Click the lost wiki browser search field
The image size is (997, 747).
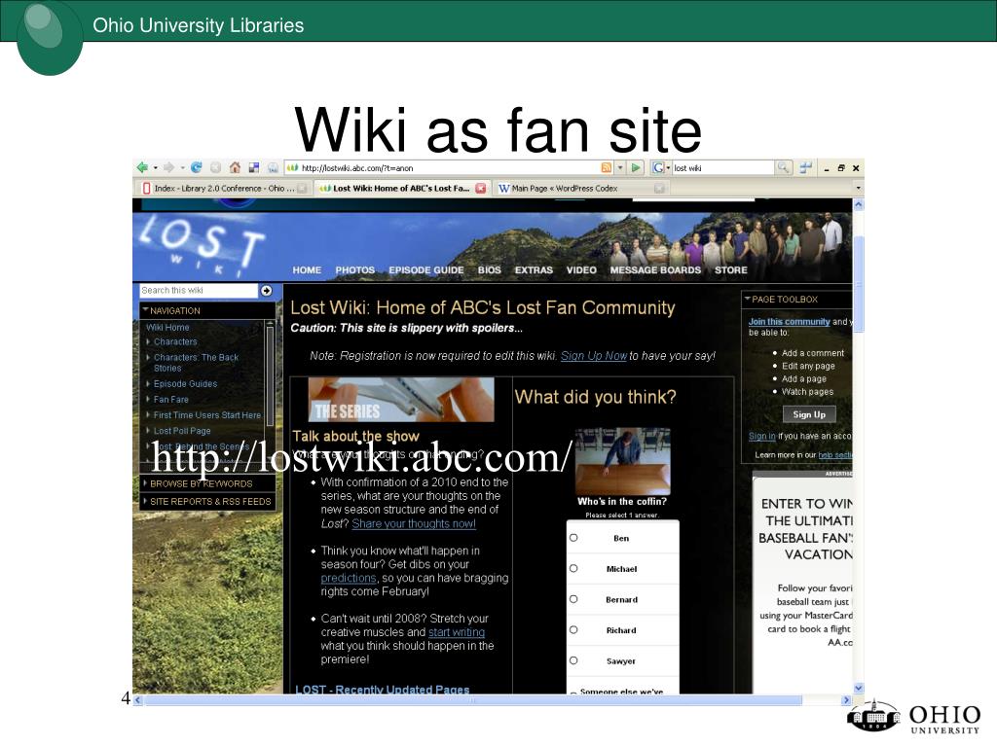722,167
